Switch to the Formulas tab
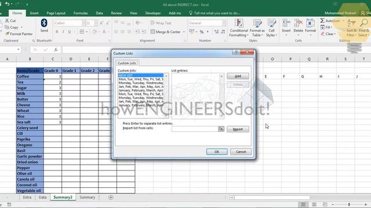The height and width of the screenshot is (208, 371). 81,13
